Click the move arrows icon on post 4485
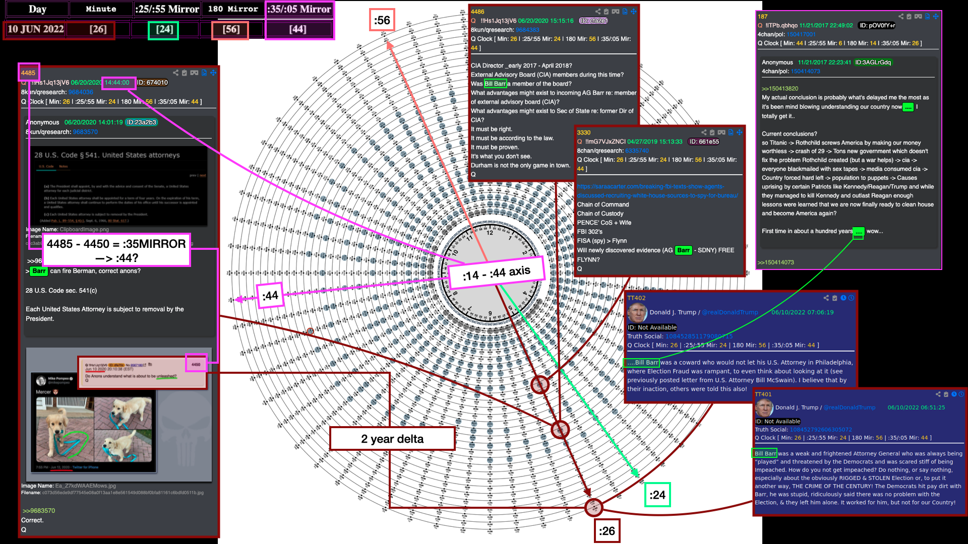 pos(213,73)
